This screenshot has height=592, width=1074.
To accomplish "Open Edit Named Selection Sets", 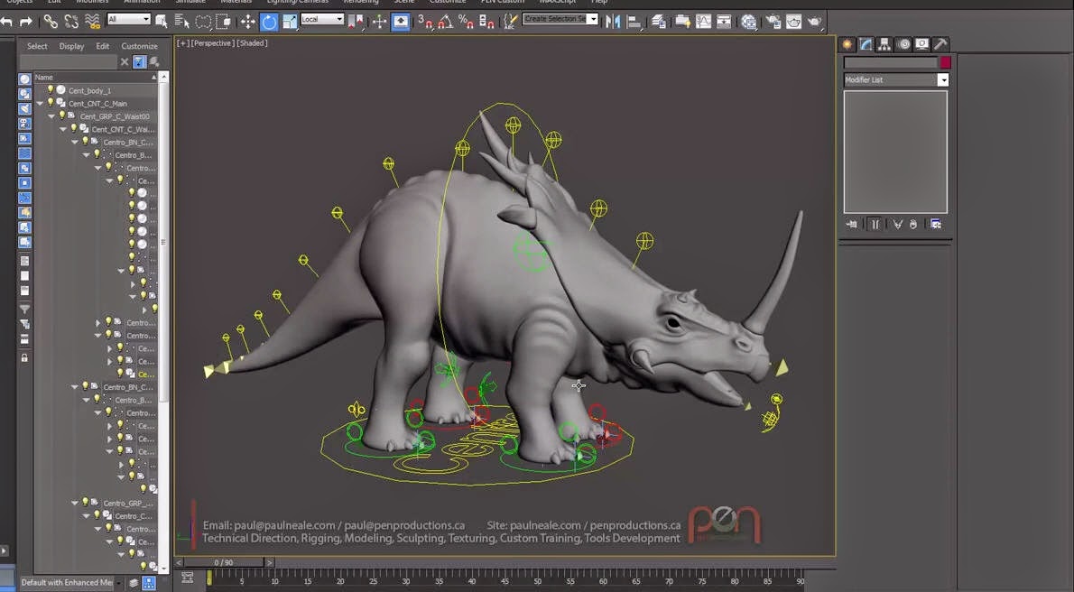I will pos(510,22).
